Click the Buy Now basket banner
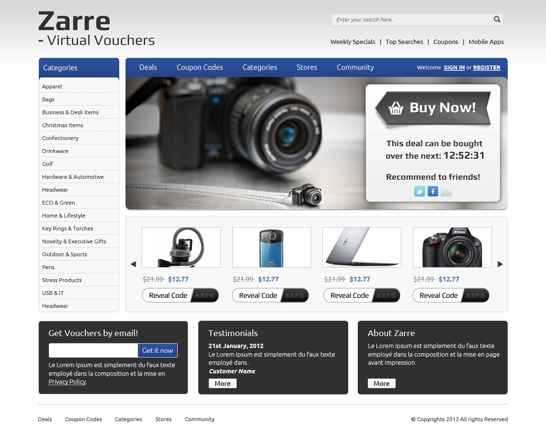This screenshot has width=546, height=435. [x=433, y=109]
